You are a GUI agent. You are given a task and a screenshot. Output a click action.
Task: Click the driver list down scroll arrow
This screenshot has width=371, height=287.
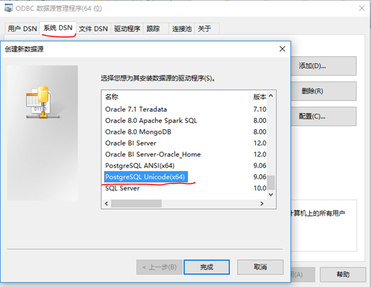click(x=271, y=195)
